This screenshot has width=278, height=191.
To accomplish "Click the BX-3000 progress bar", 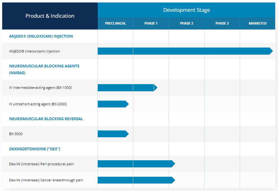I will (113, 134).
